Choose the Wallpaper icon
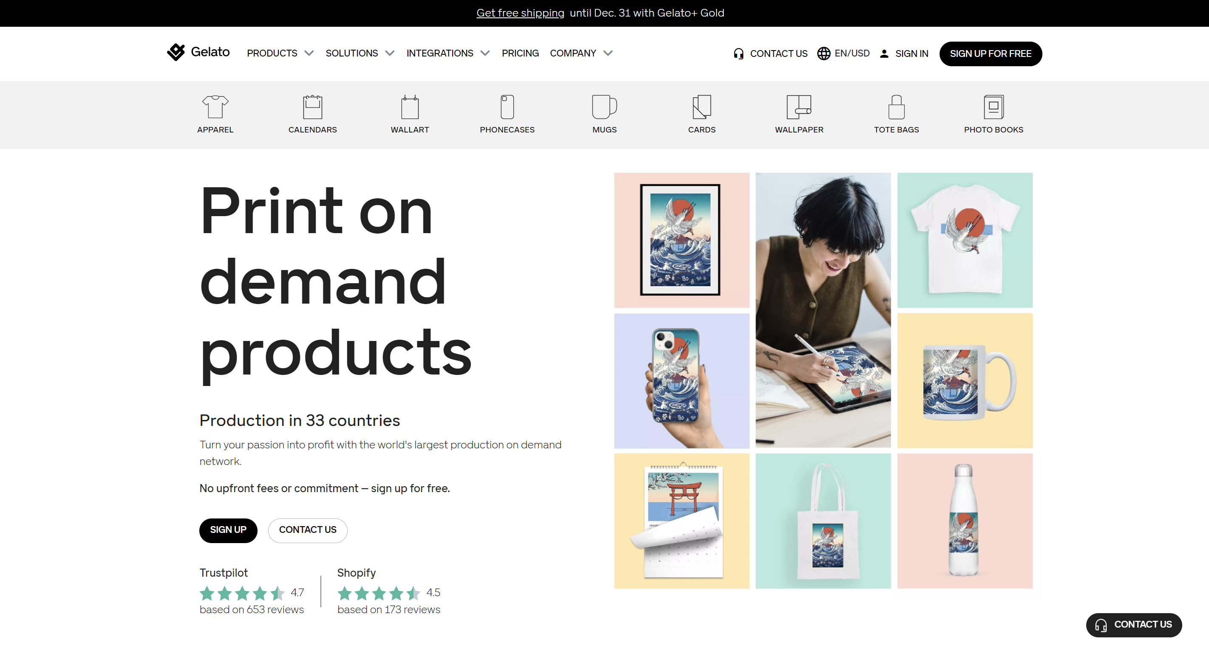This screenshot has height=645, width=1209. (799, 107)
